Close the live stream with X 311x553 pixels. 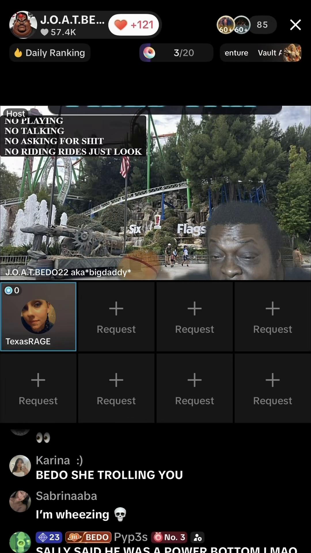coord(295,25)
